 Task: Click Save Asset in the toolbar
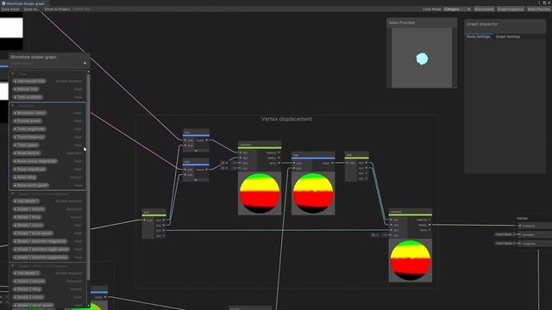coord(9,9)
